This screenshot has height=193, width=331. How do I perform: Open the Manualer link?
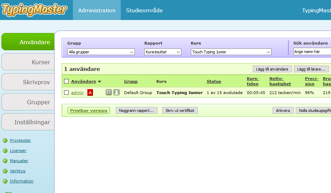pyautogui.click(x=19, y=161)
